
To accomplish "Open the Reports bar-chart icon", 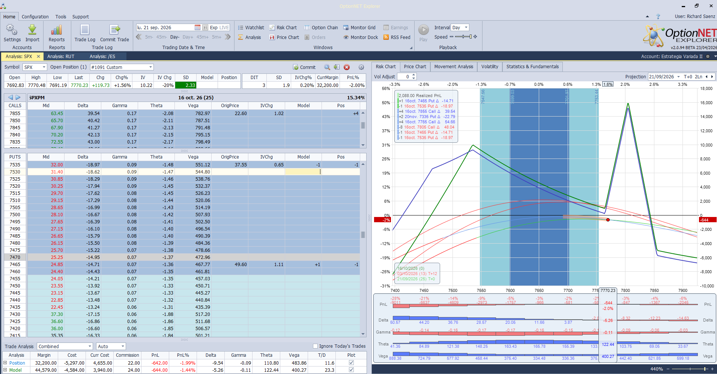I will (x=57, y=33).
